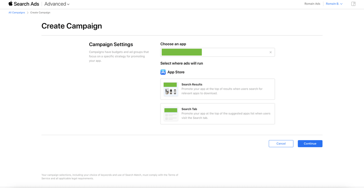364x188 pixels.
Task: Expand the Romain B. account menu
Action: [334, 4]
